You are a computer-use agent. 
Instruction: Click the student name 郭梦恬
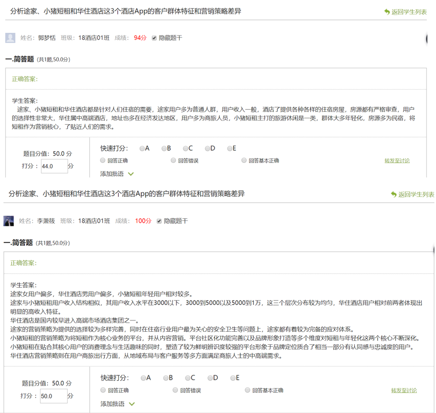pos(47,38)
